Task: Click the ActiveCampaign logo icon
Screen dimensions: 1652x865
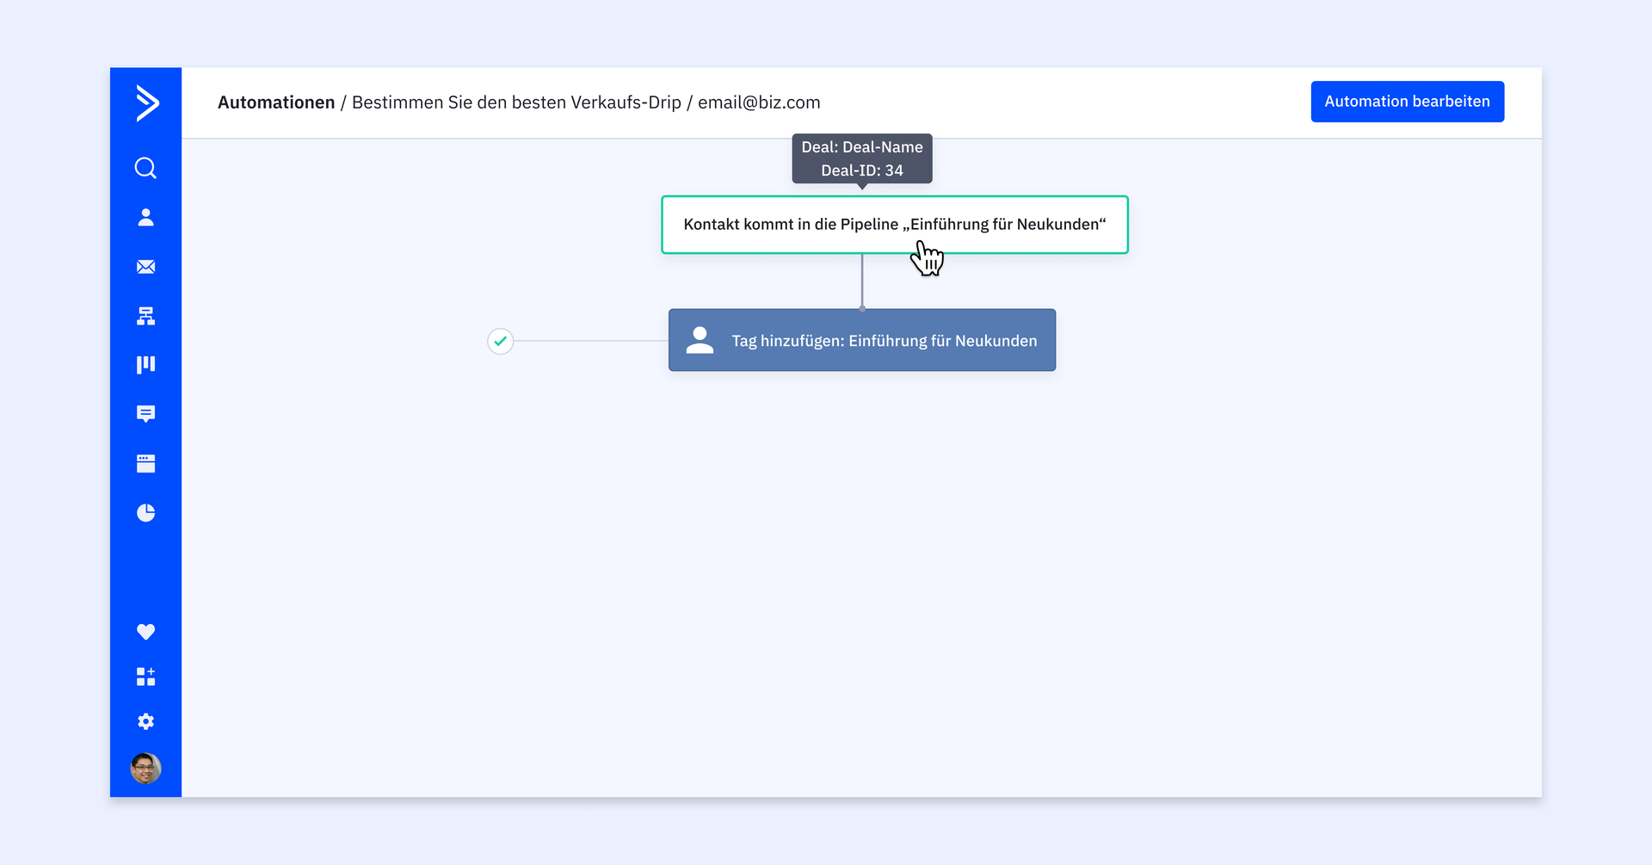Action: pyautogui.click(x=146, y=103)
